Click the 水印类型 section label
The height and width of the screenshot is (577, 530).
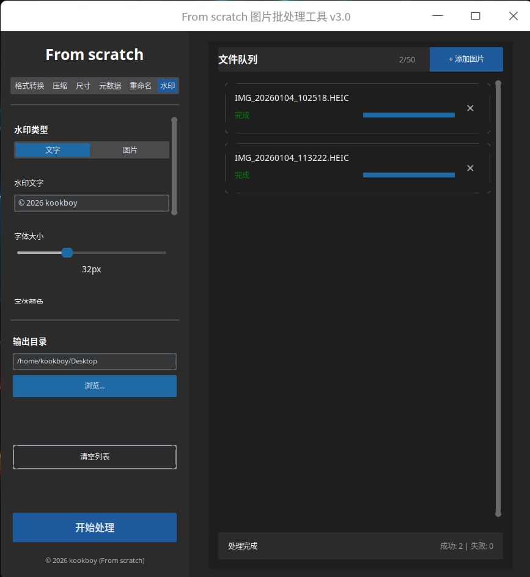point(31,130)
